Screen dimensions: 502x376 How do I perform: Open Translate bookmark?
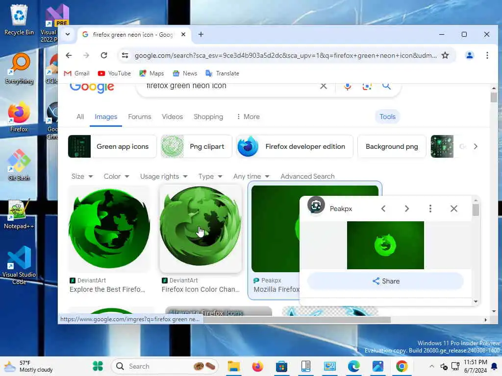(222, 73)
